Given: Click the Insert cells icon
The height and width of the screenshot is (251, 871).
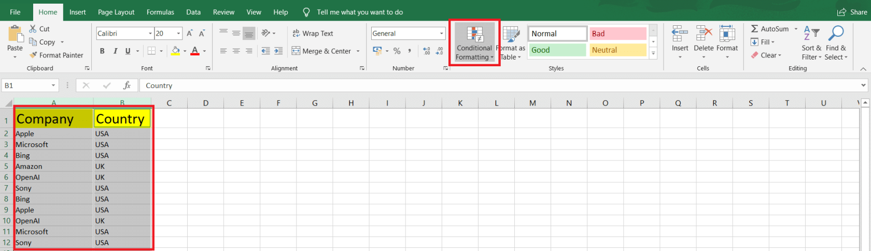Looking at the screenshot, I should 680,34.
